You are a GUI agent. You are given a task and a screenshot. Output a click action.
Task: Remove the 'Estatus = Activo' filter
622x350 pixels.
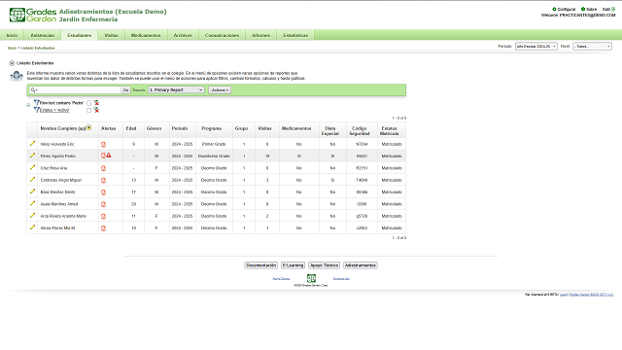(x=96, y=110)
